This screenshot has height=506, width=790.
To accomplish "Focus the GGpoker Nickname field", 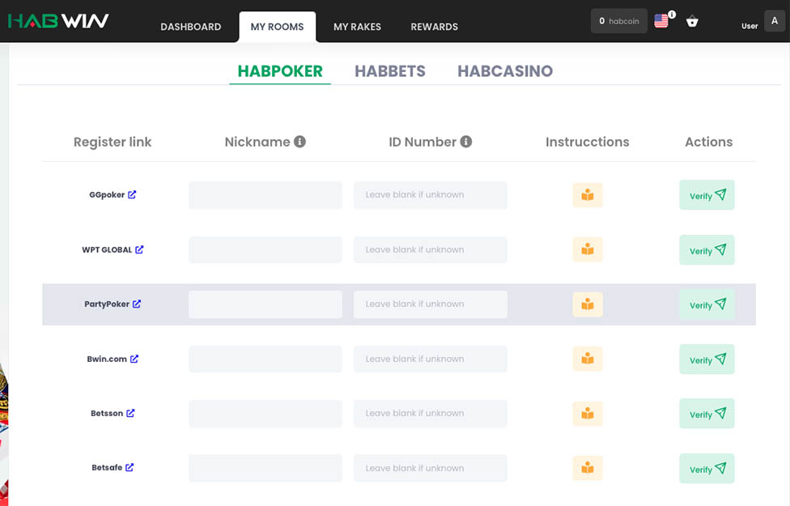I will pos(265,195).
